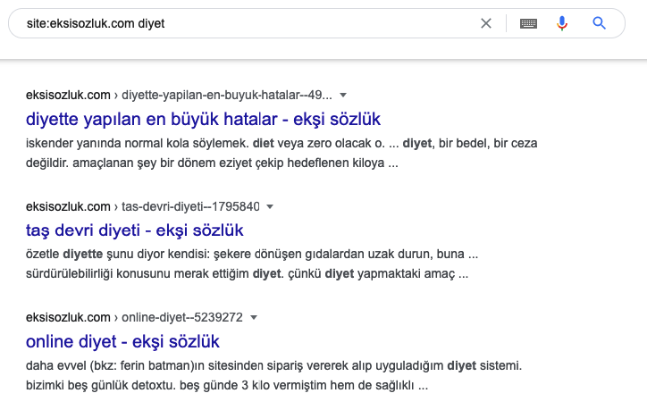The width and height of the screenshot is (647, 410).
Task: Clear the search query with the X icon
Action: pyautogui.click(x=486, y=23)
